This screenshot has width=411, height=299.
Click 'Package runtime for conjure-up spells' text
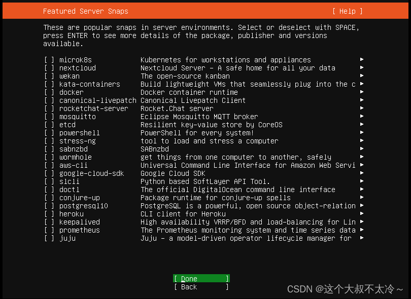click(x=216, y=198)
